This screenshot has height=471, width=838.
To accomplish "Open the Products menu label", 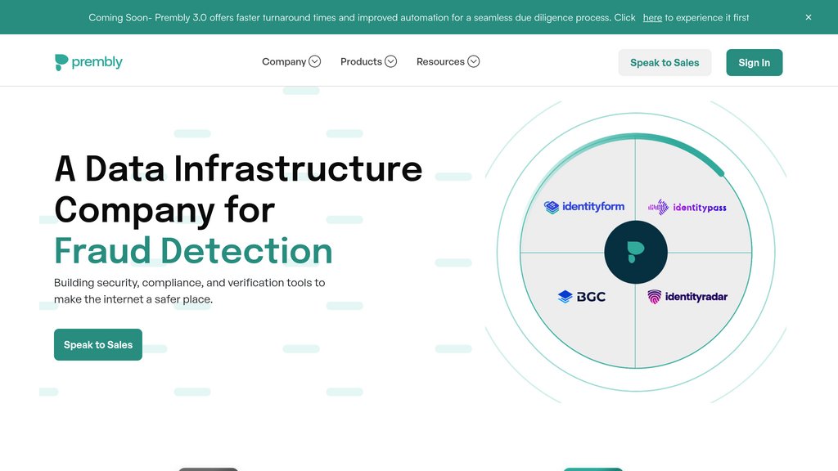I will [x=361, y=62].
